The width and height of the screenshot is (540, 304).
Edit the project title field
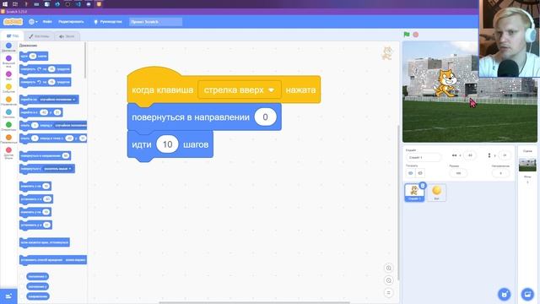[x=155, y=22]
